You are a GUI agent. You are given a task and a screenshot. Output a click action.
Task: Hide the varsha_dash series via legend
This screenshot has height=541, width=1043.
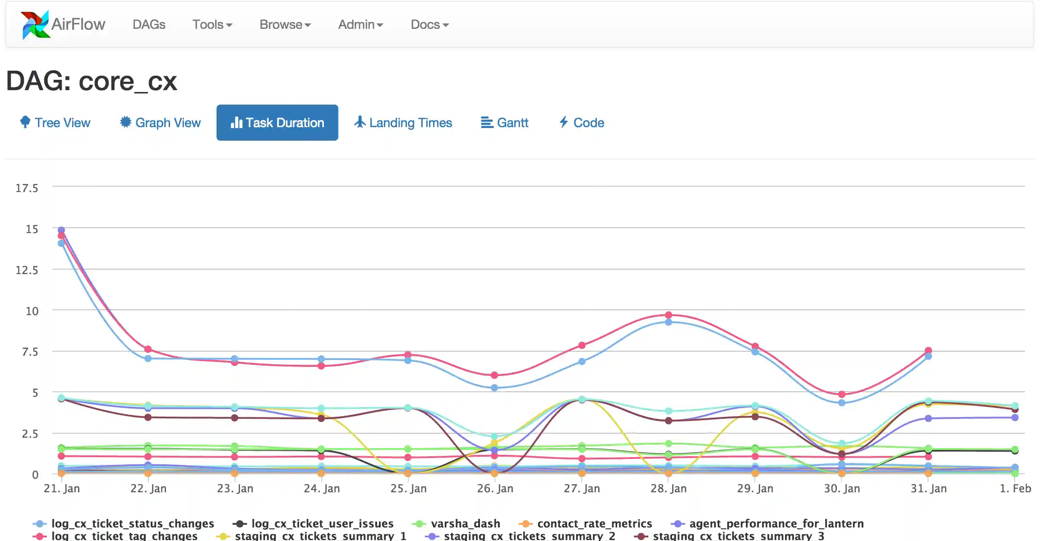(465, 523)
